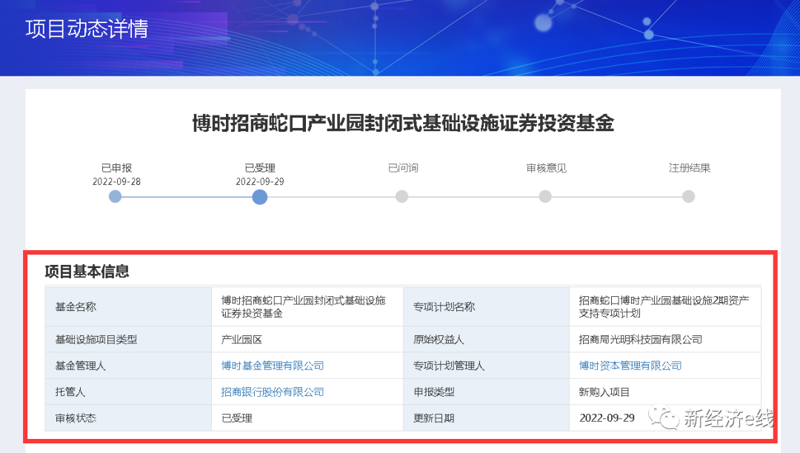Click the 项目动态详情 page header
Viewport: 800px width, 453px height.
pos(87,29)
